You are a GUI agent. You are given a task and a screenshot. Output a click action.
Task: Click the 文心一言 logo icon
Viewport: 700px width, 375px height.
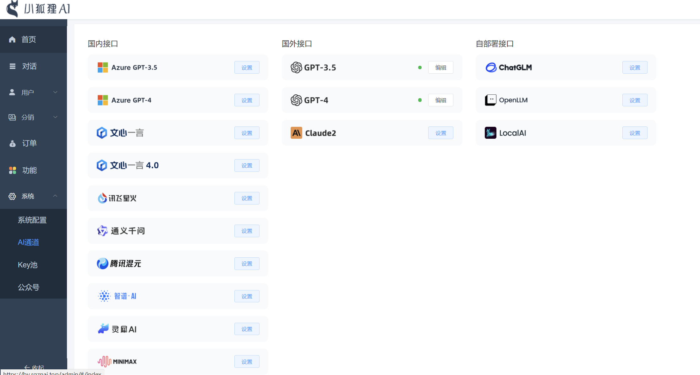102,132
